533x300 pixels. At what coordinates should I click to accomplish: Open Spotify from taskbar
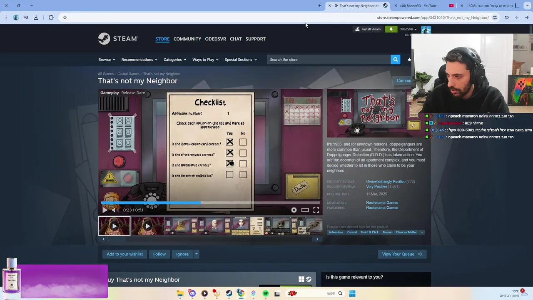[x=266, y=293]
